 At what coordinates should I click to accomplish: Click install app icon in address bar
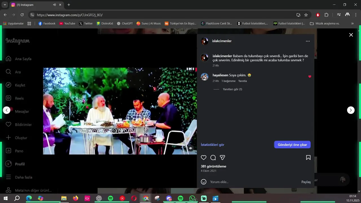[x=298, y=15]
